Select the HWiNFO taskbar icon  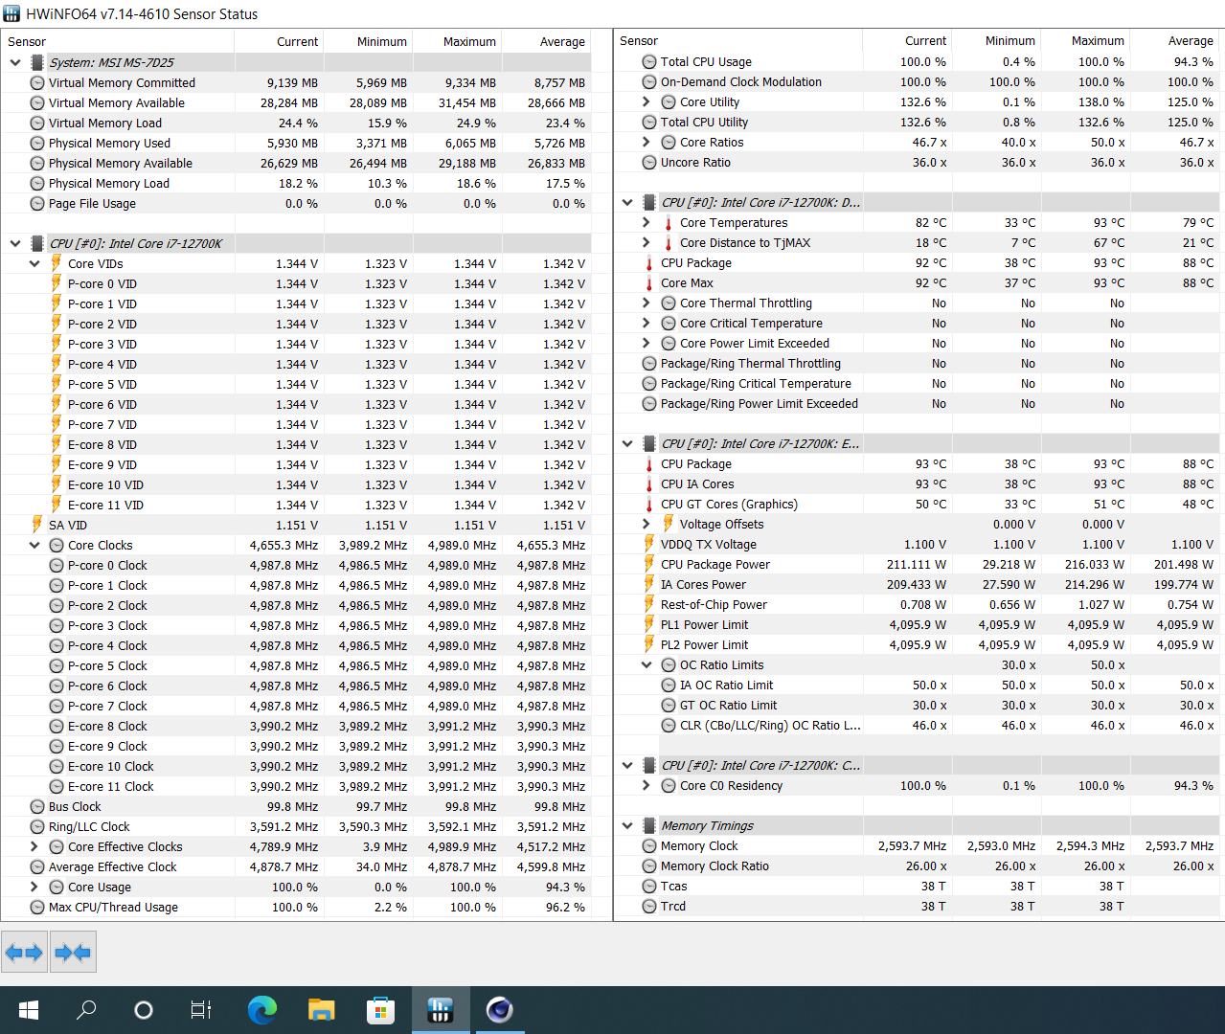(441, 1010)
